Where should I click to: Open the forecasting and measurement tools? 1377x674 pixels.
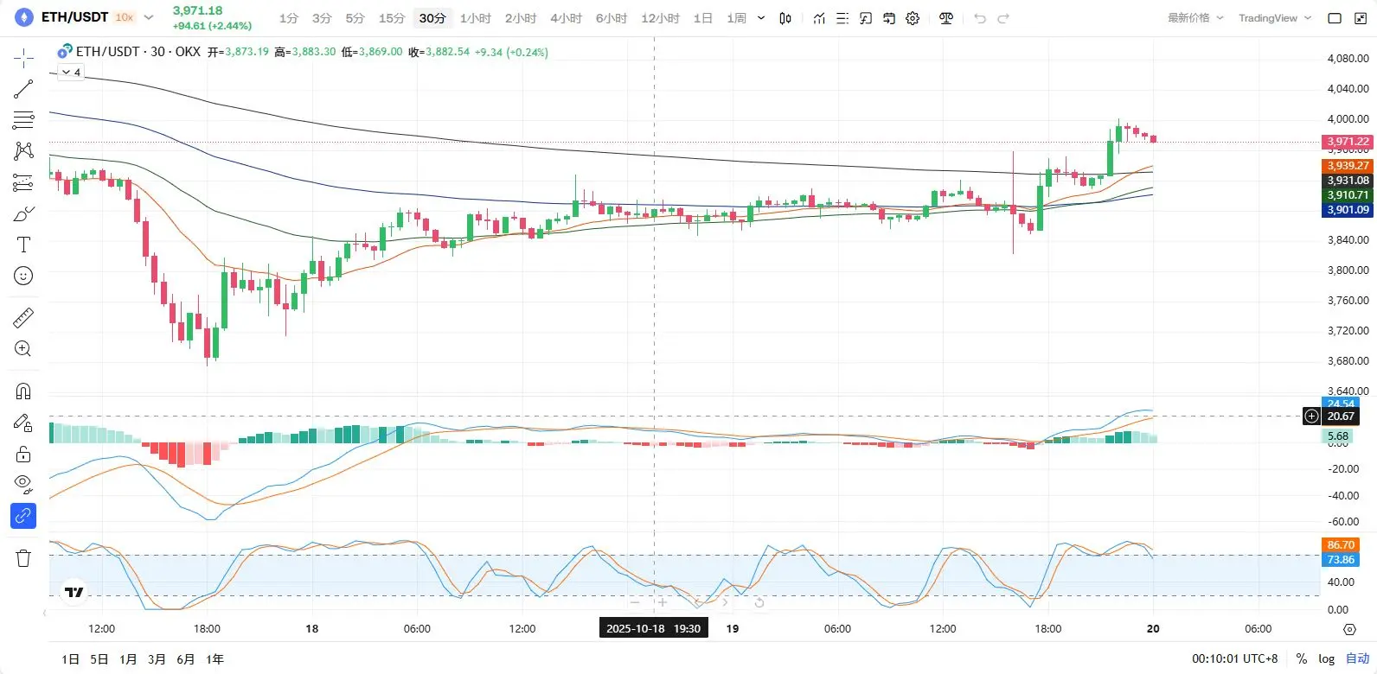[23, 182]
